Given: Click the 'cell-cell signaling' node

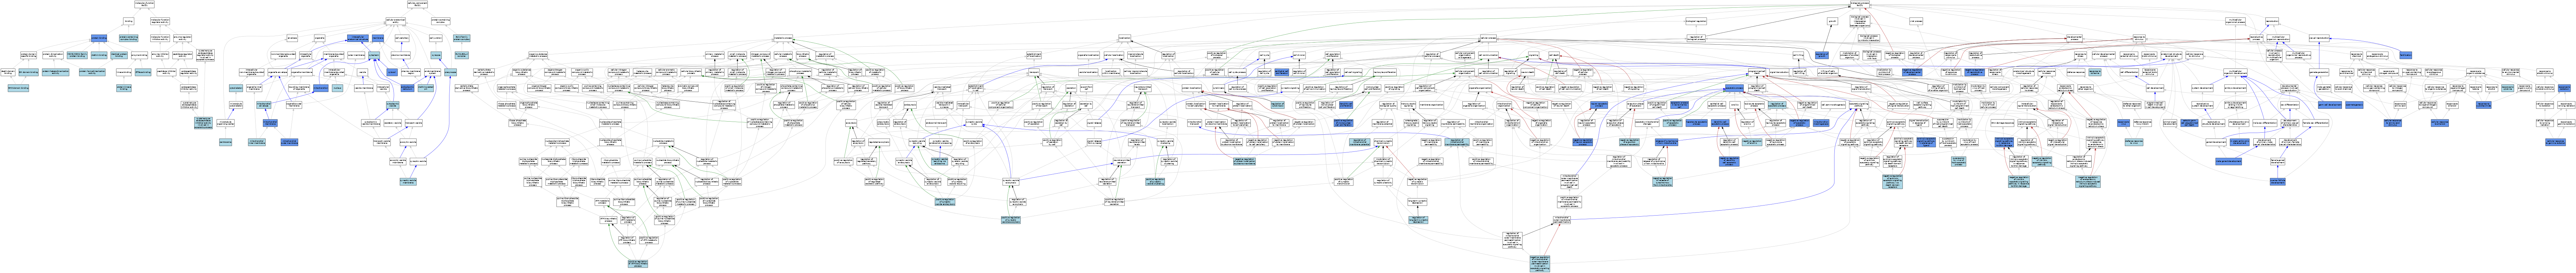Looking at the screenshot, I should pyautogui.click(x=1353, y=72).
